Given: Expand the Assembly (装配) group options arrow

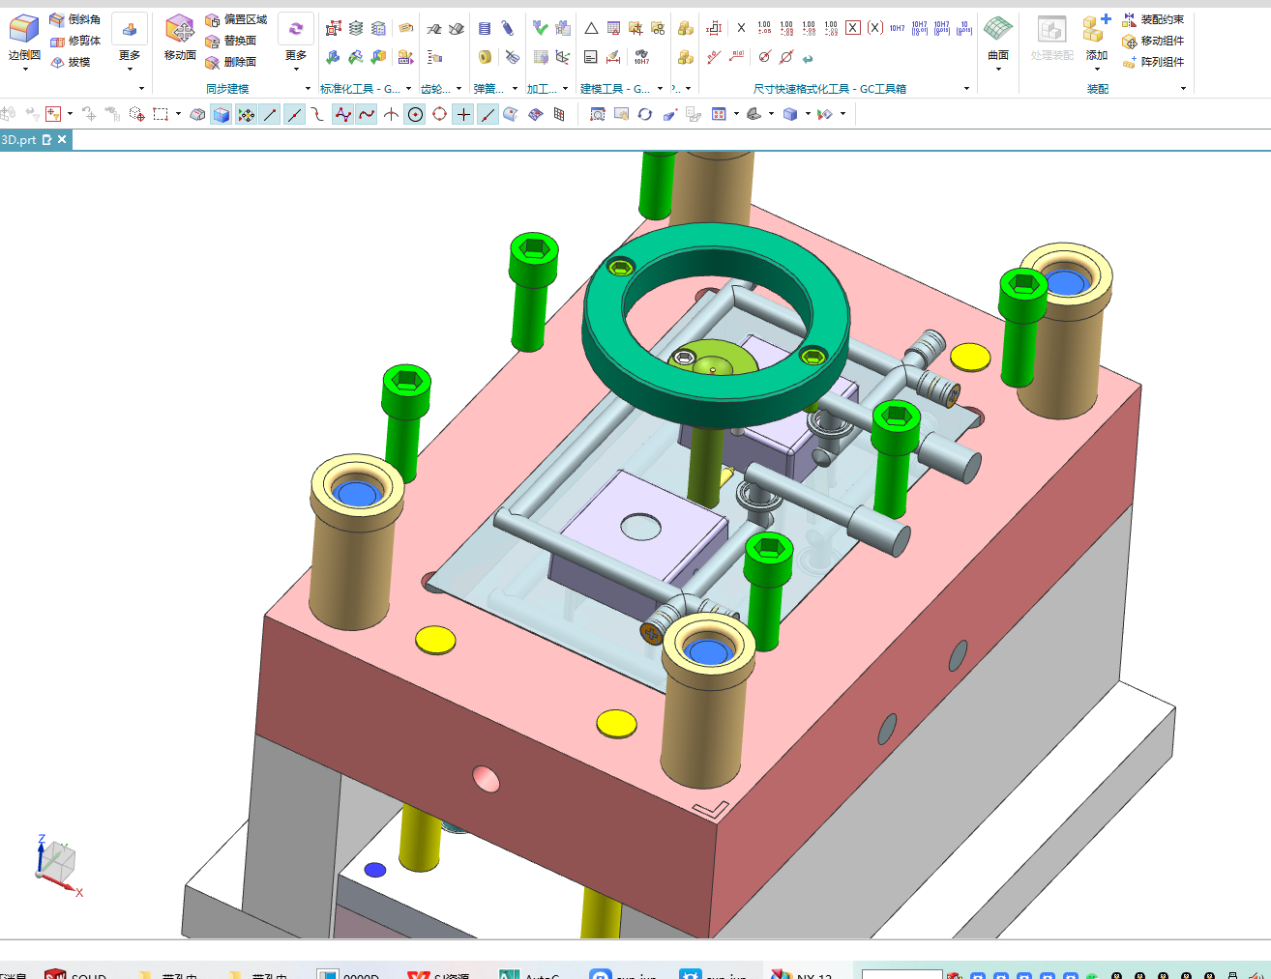Looking at the screenshot, I should [x=1183, y=89].
